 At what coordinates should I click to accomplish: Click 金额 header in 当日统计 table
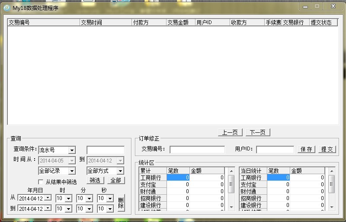308,171
